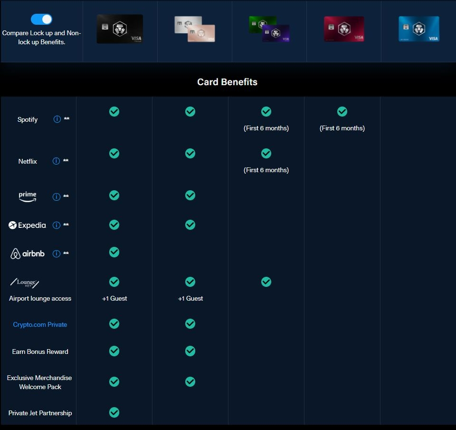
Task: Select the white and rose gold cards image
Action: [195, 29]
